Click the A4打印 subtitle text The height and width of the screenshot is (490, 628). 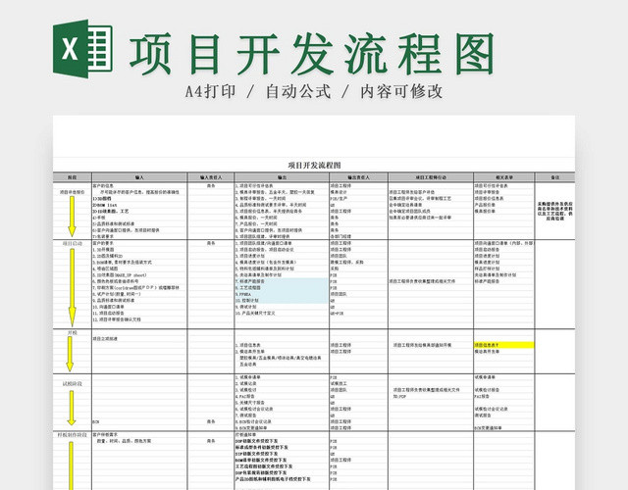(x=210, y=91)
